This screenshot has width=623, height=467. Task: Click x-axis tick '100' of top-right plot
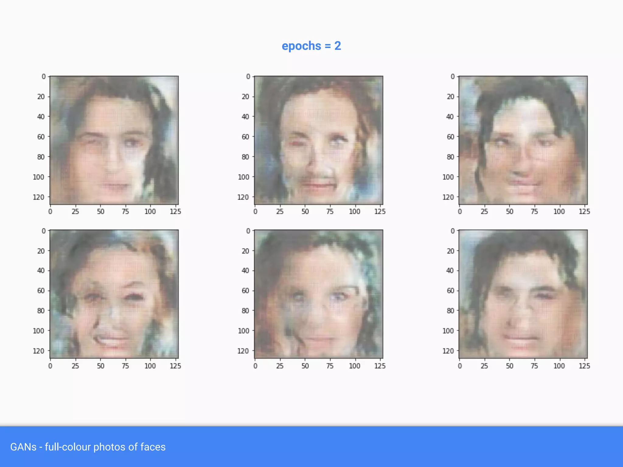pyautogui.click(x=559, y=212)
